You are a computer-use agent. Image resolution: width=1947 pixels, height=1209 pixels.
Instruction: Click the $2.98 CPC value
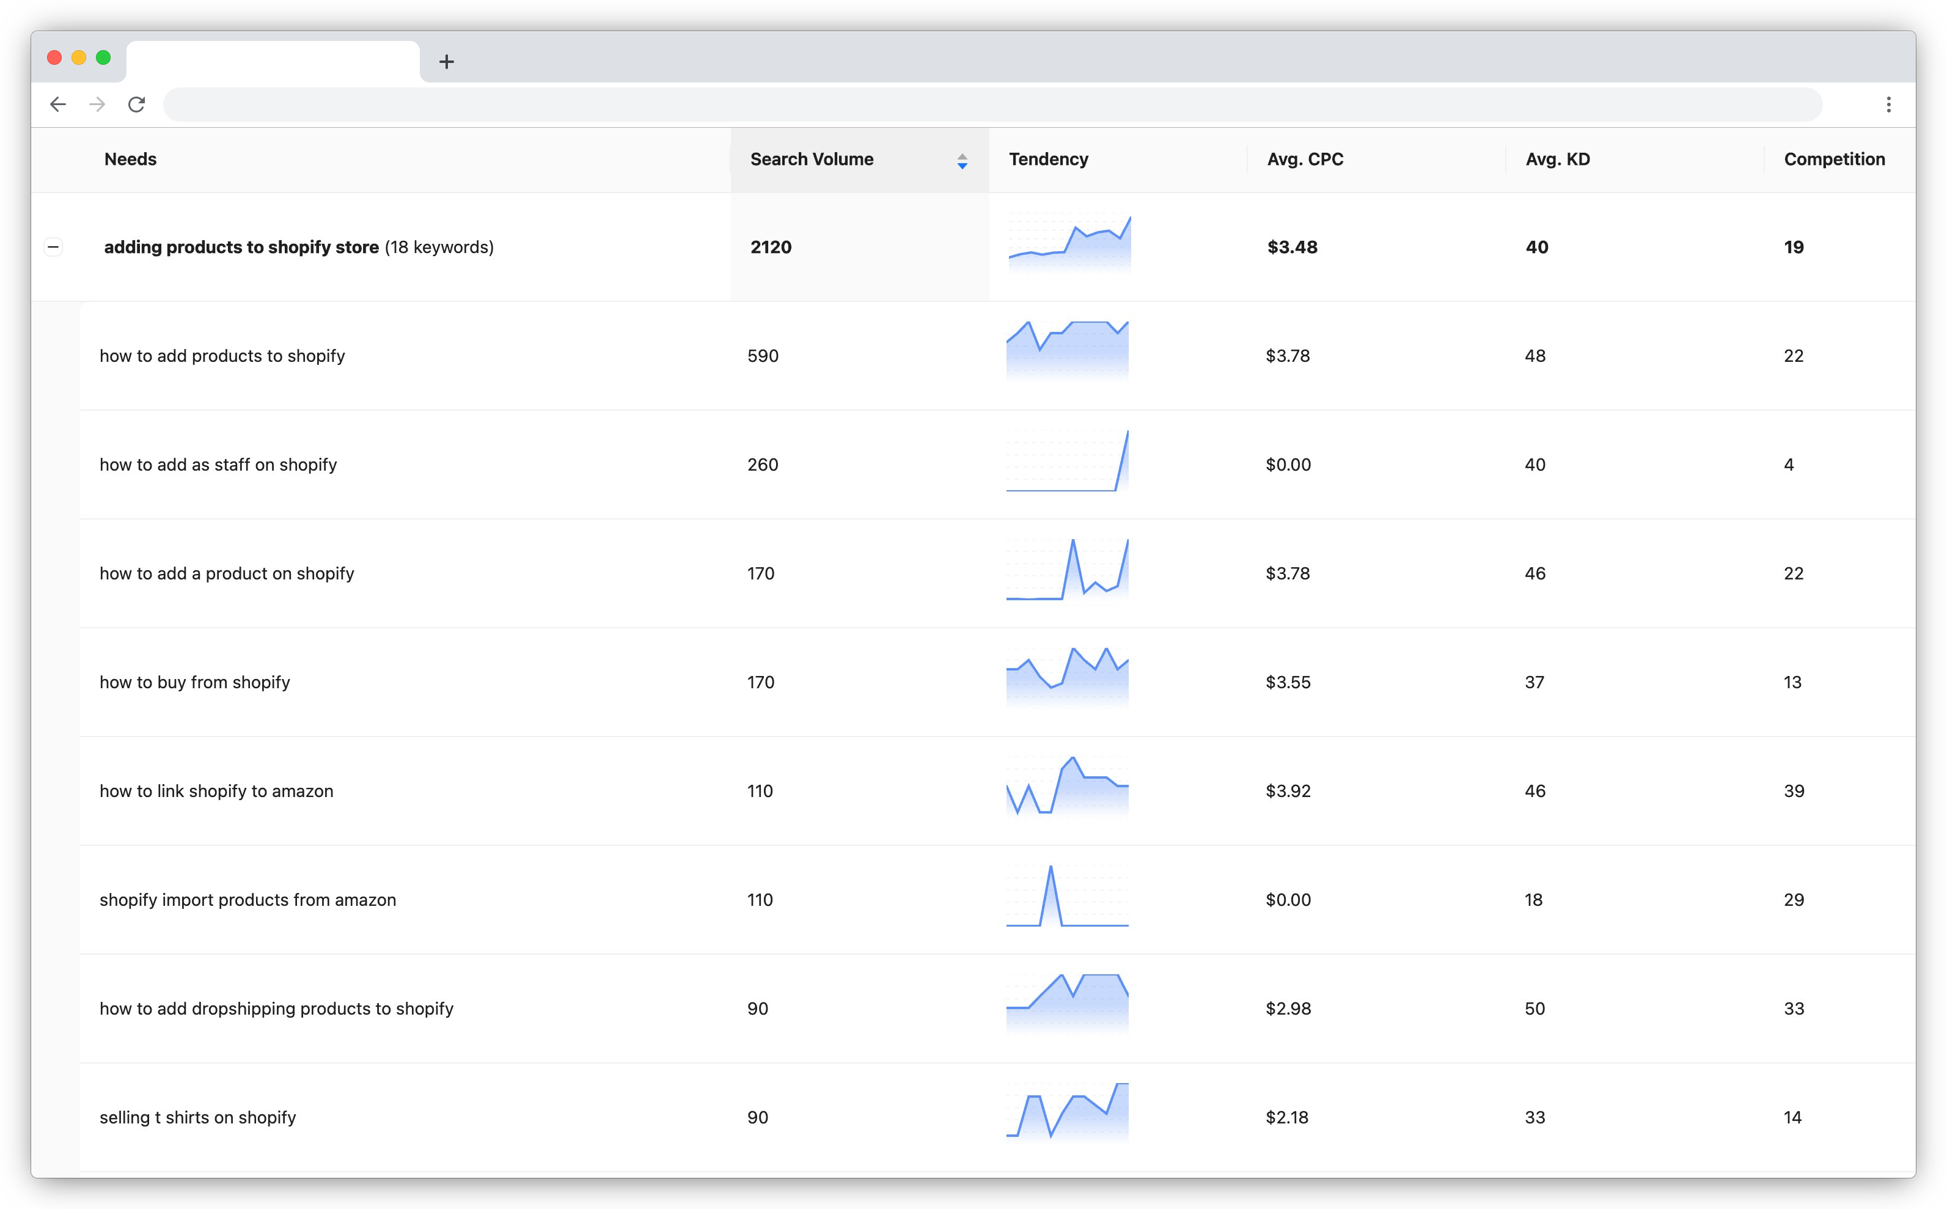tap(1288, 1009)
